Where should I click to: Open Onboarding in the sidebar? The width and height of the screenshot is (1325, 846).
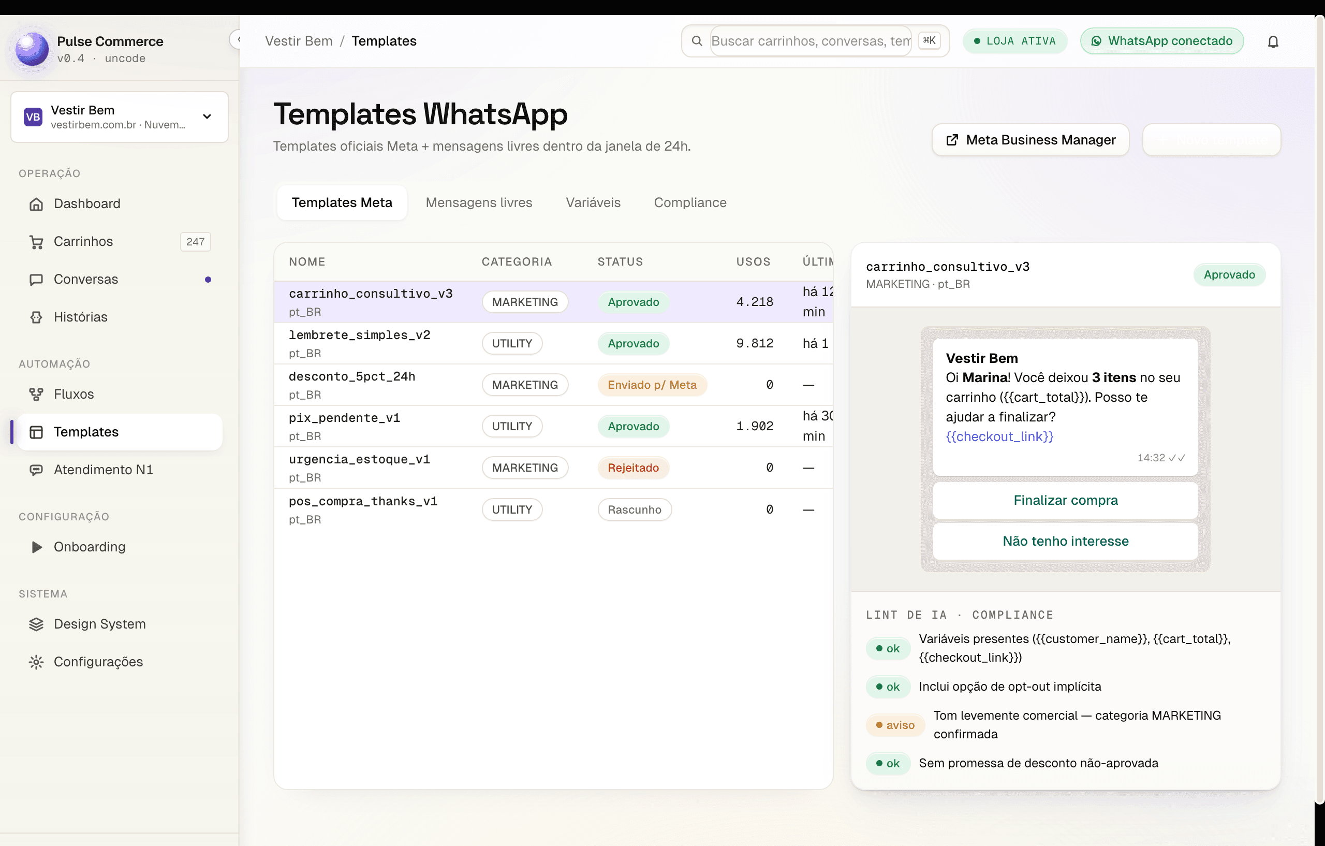point(120,547)
